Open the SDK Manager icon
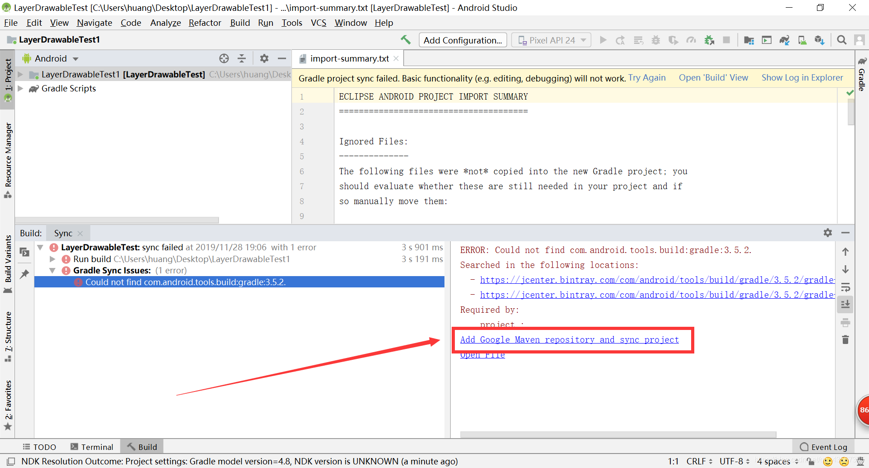Viewport: 869px width, 468px height. (x=820, y=40)
